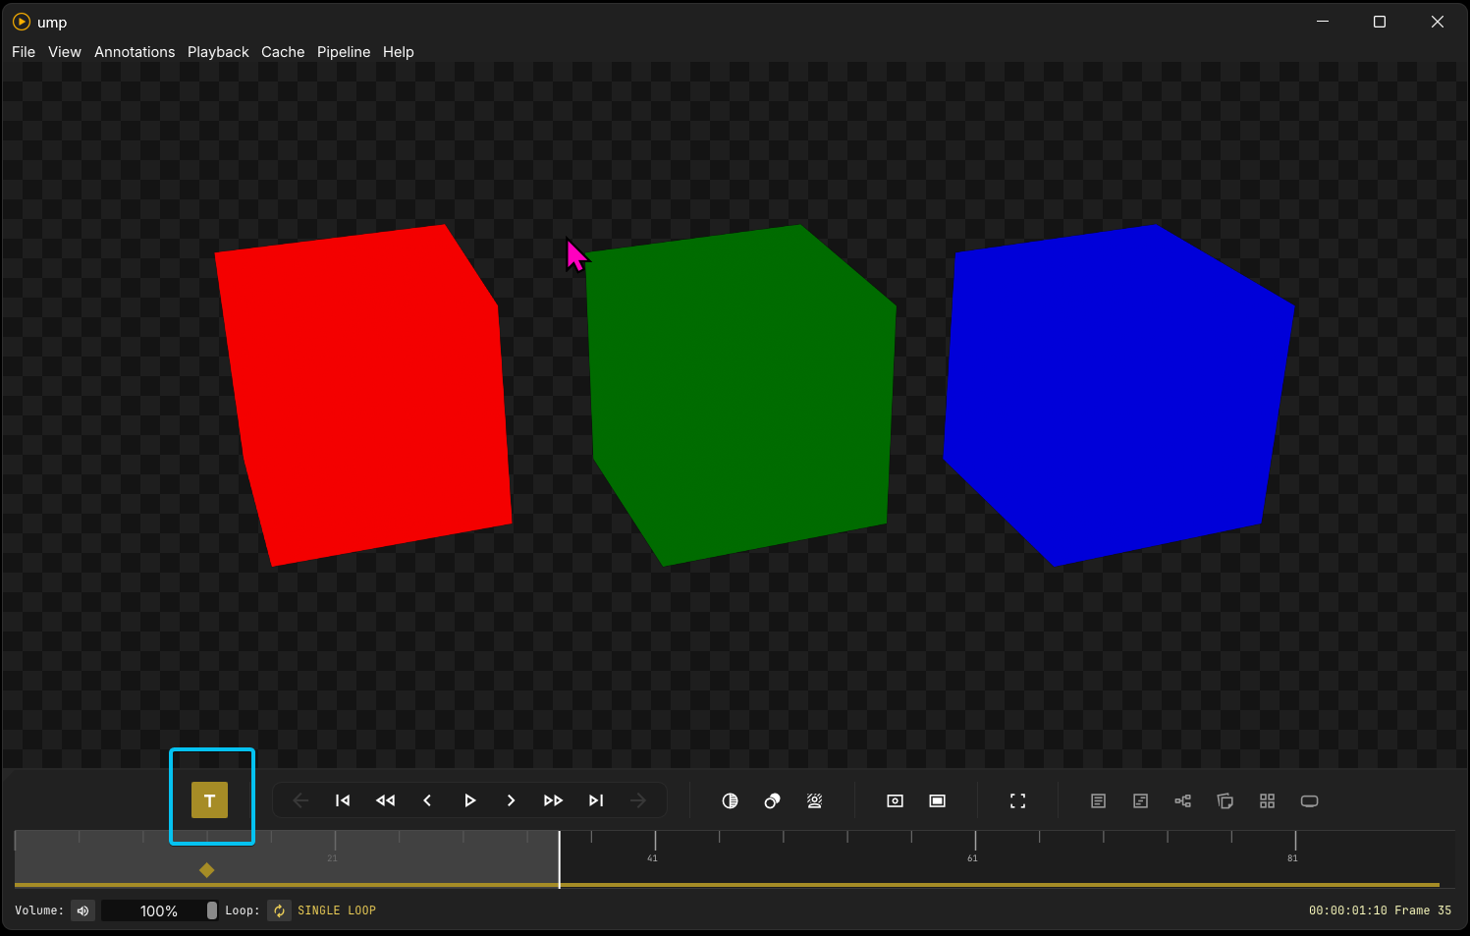Select the yellow diamond timeline marker
1470x936 pixels.
pos(206,870)
